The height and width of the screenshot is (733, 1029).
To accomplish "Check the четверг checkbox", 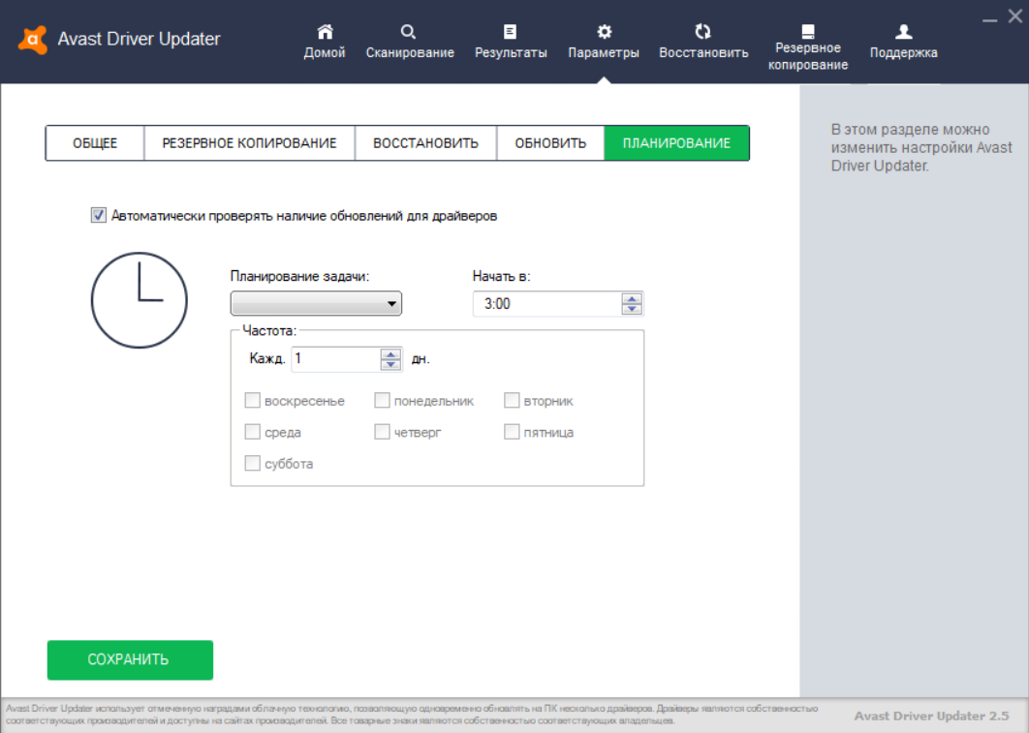I will coord(382,432).
